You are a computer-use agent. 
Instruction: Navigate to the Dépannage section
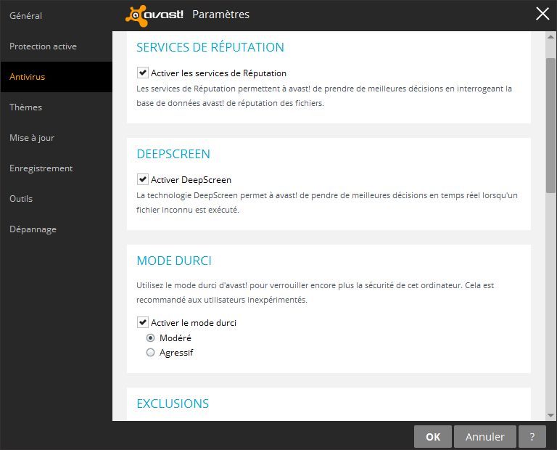(33, 229)
